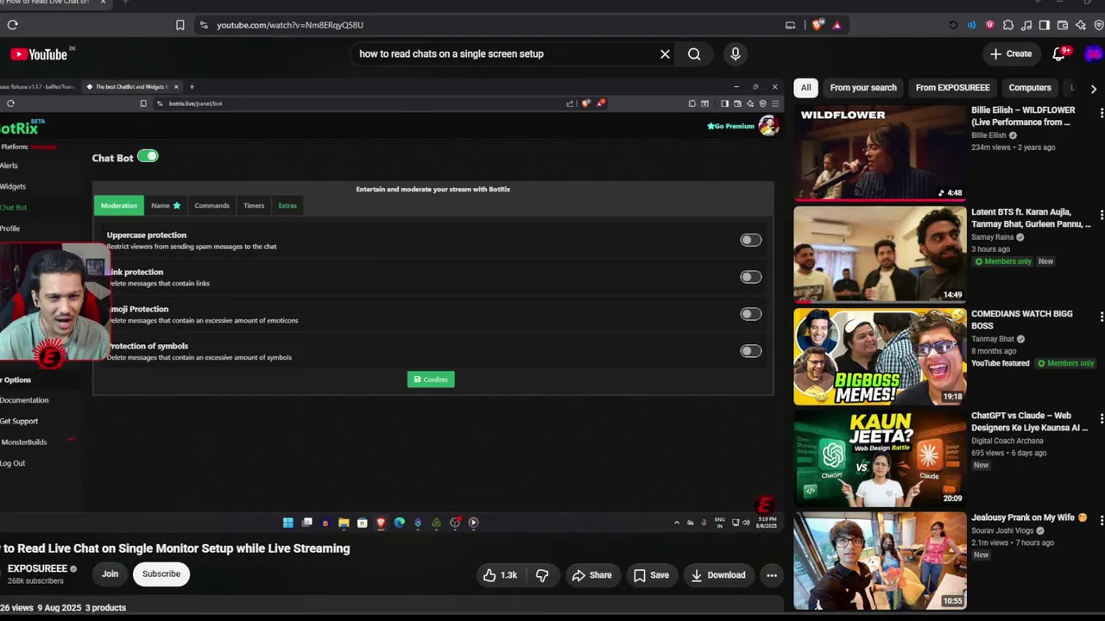The width and height of the screenshot is (1105, 621).
Task: Subscribe to the EXPOSUREEE channel
Action: tap(161, 574)
